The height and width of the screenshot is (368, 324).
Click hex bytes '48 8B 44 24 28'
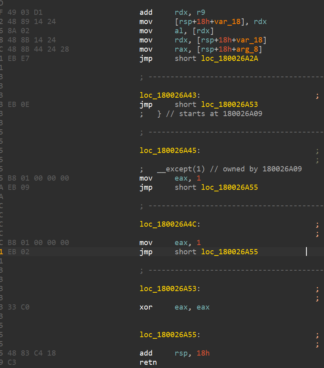click(38, 49)
